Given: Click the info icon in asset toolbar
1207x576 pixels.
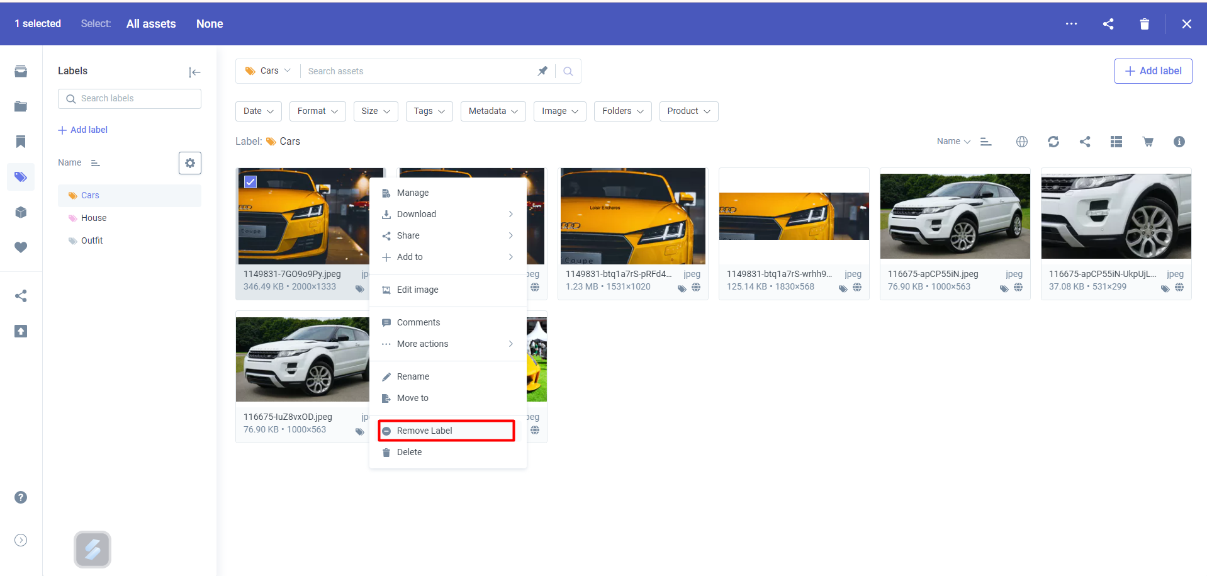Looking at the screenshot, I should 1179,142.
